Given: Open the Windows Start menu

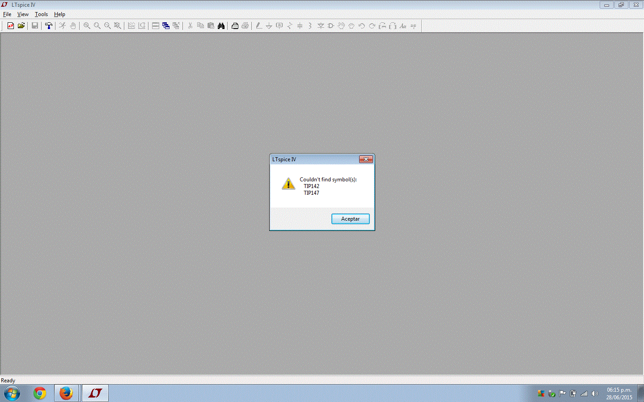Looking at the screenshot, I should click(12, 394).
